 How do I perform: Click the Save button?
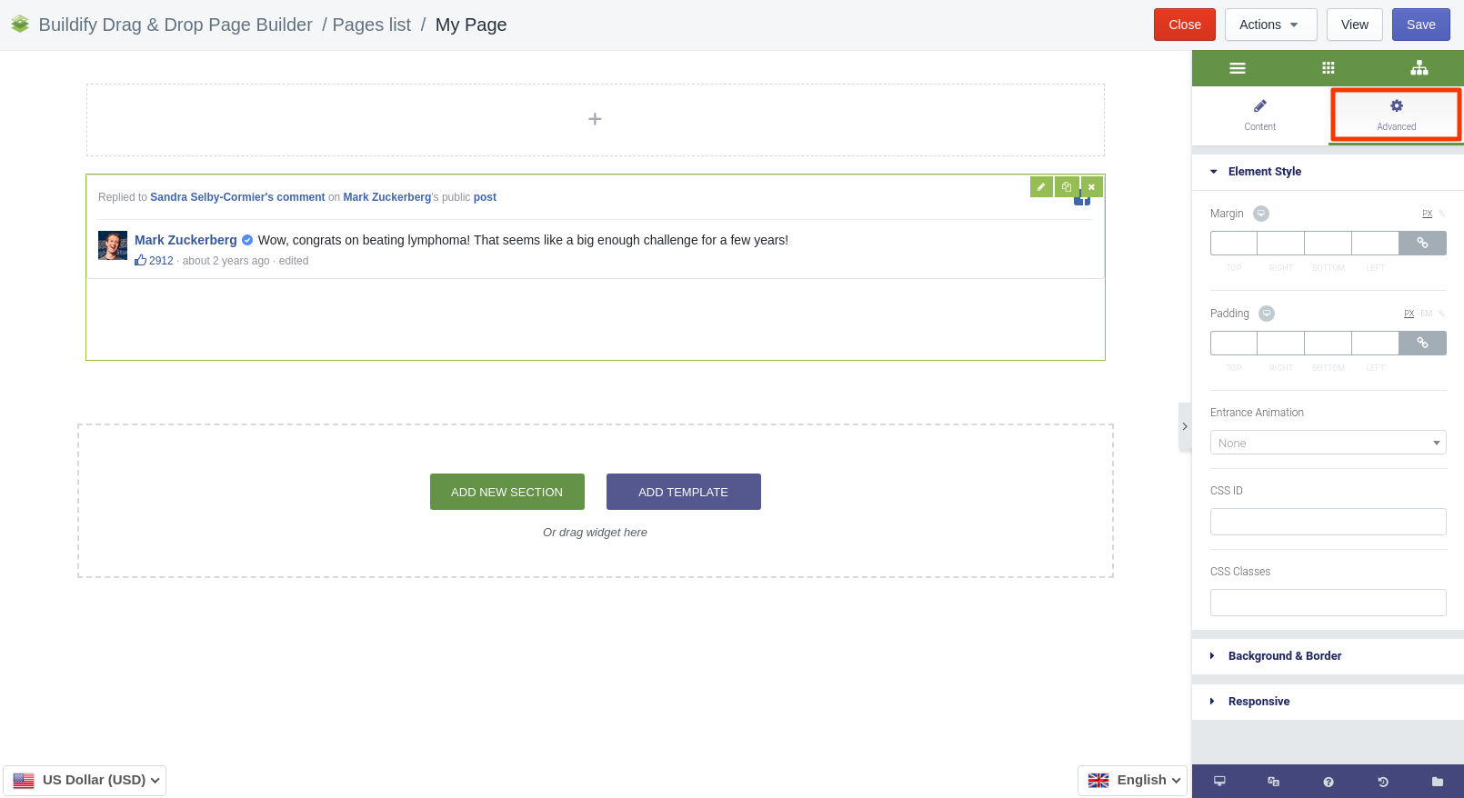pos(1421,25)
